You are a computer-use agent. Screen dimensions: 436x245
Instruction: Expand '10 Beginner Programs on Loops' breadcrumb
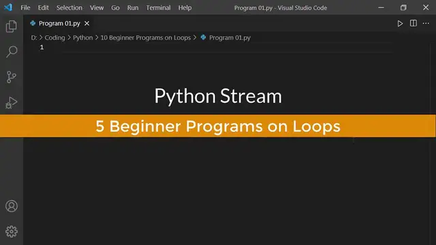145,38
